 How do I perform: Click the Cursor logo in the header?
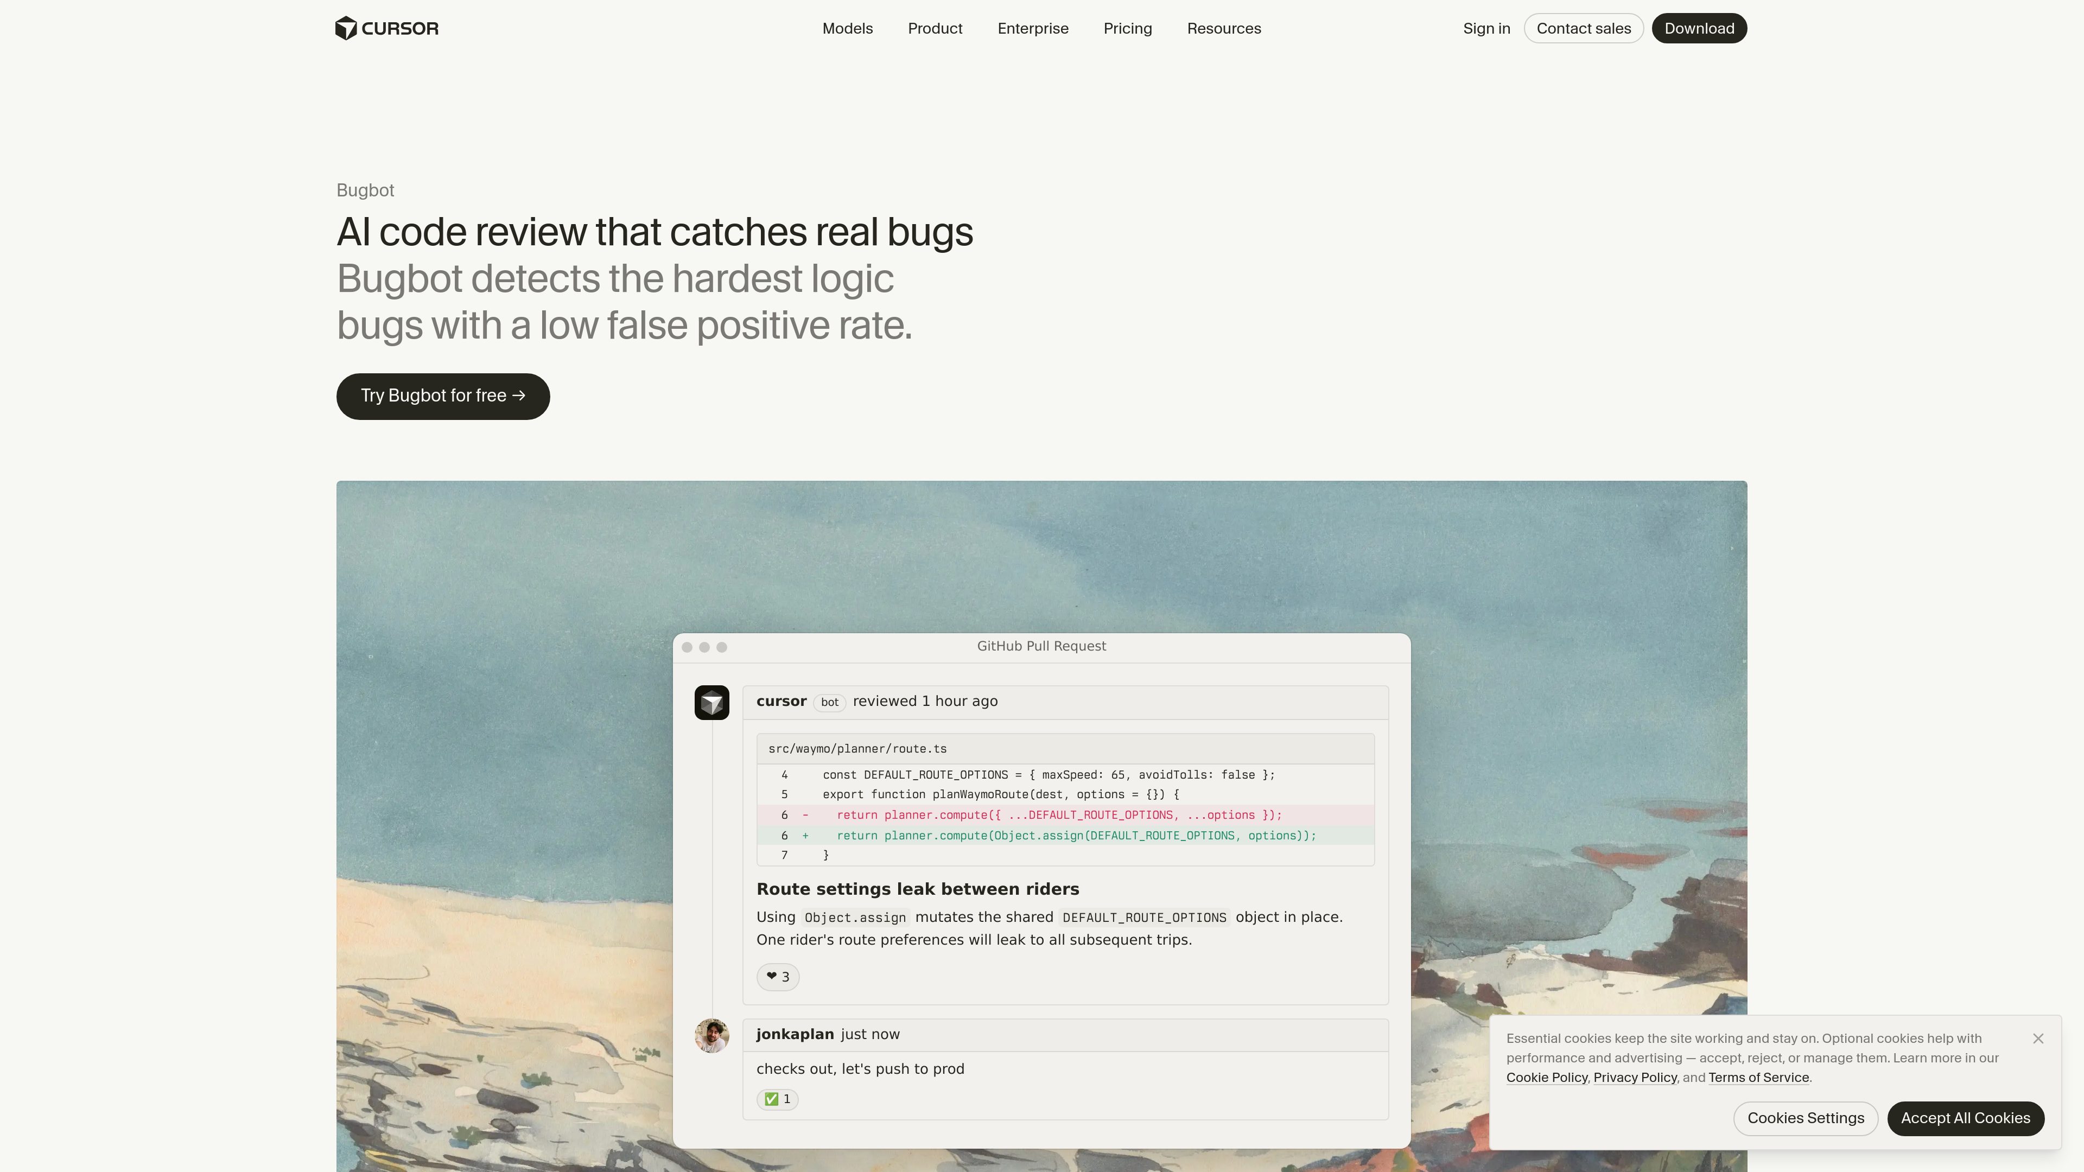[x=387, y=28]
